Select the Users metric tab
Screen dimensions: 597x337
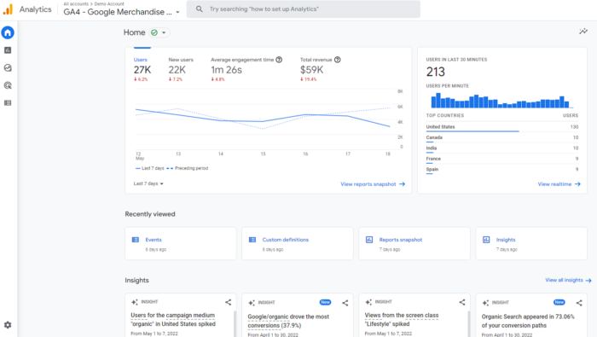pyautogui.click(x=142, y=69)
